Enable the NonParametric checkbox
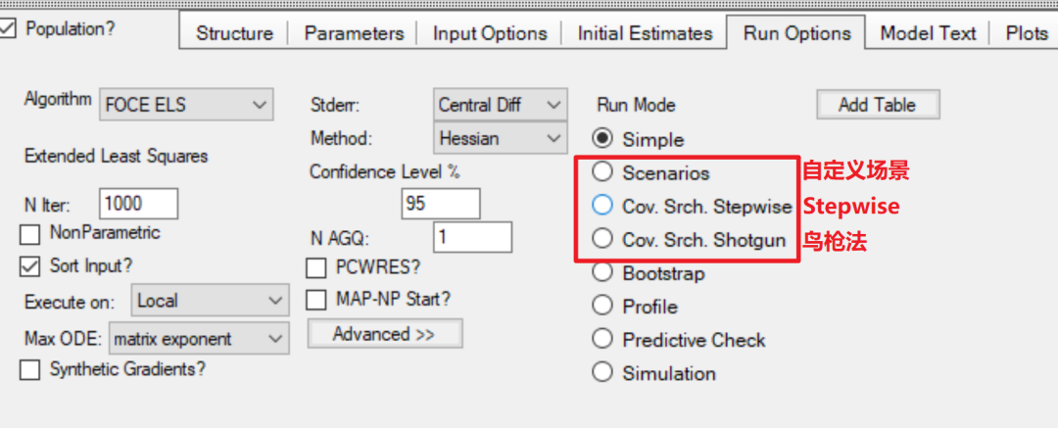 pyautogui.click(x=31, y=234)
